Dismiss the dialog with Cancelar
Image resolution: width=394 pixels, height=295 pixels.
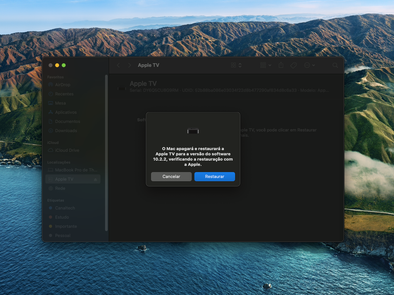tap(171, 177)
